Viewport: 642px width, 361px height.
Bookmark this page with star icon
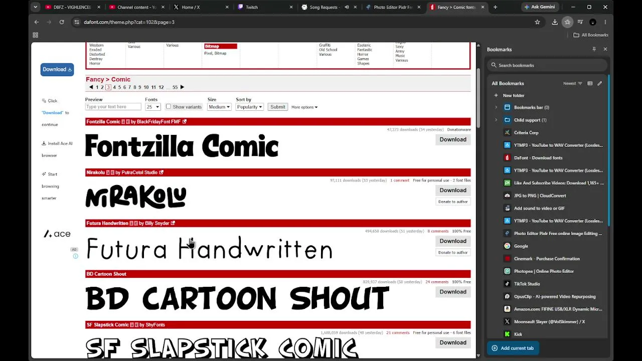pyautogui.click(x=537, y=22)
